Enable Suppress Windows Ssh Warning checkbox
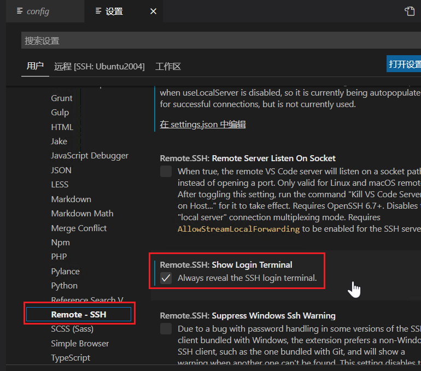 166,328
